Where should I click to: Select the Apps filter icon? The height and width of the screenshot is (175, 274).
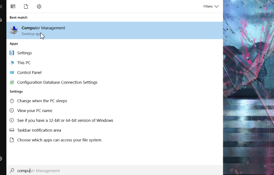point(13,6)
